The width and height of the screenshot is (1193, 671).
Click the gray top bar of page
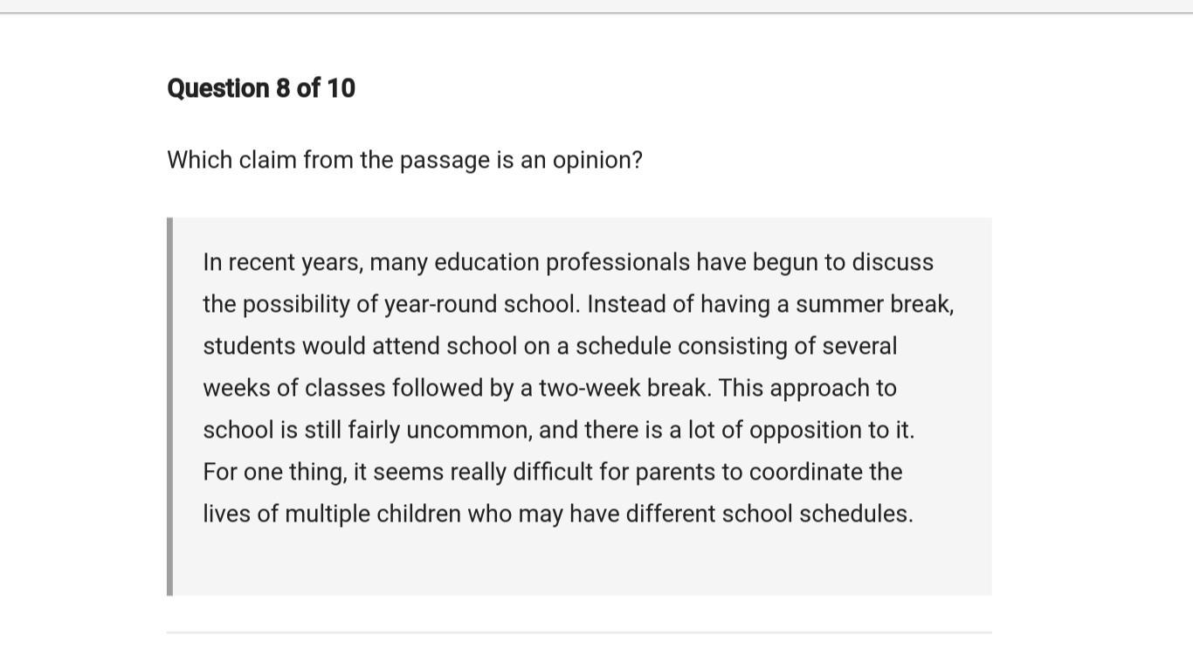coord(596,6)
